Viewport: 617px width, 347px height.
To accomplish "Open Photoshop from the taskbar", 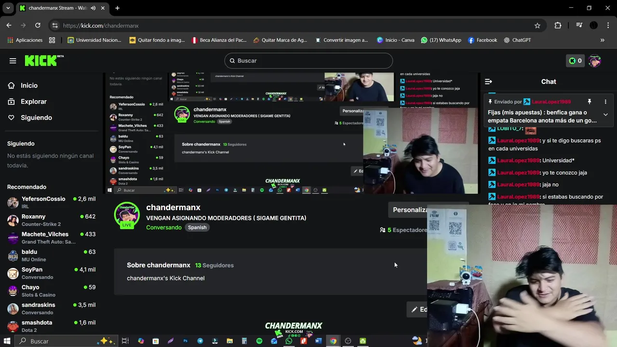I will (185, 341).
